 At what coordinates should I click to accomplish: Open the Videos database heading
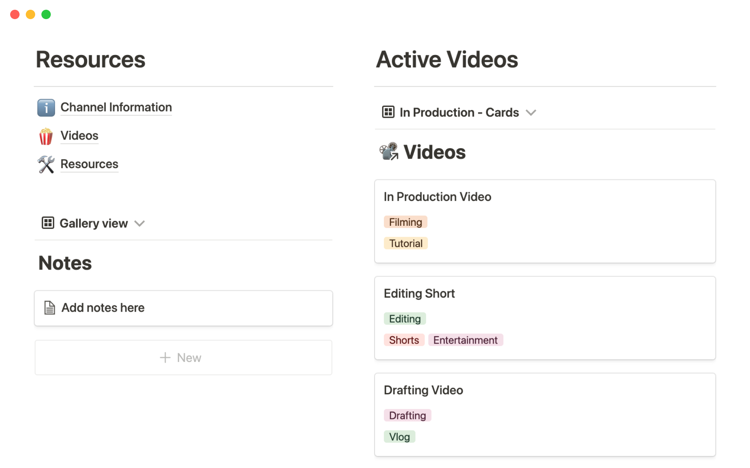click(434, 152)
